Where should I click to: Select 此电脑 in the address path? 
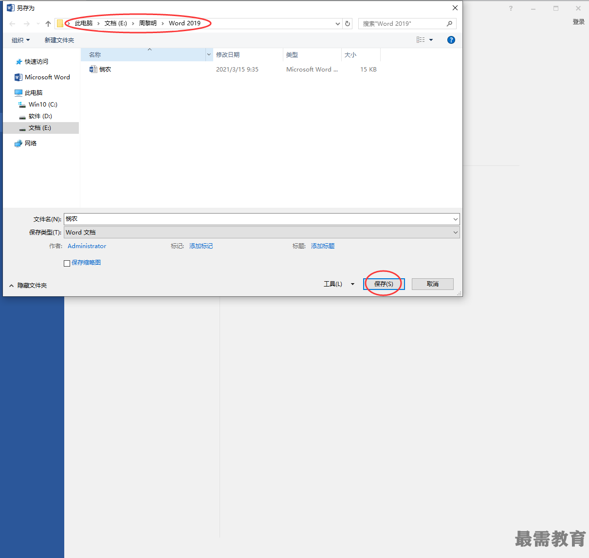pos(84,23)
